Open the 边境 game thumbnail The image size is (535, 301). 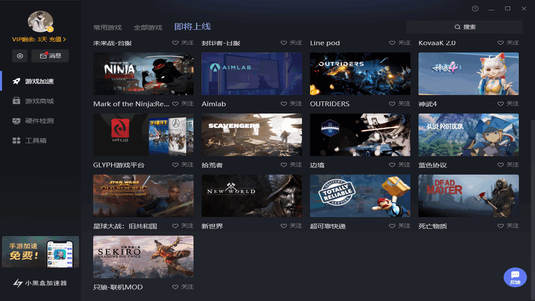tap(360, 135)
